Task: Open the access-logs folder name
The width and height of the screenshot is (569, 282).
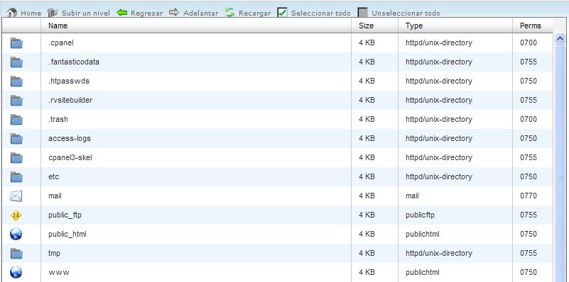Action: 70,138
